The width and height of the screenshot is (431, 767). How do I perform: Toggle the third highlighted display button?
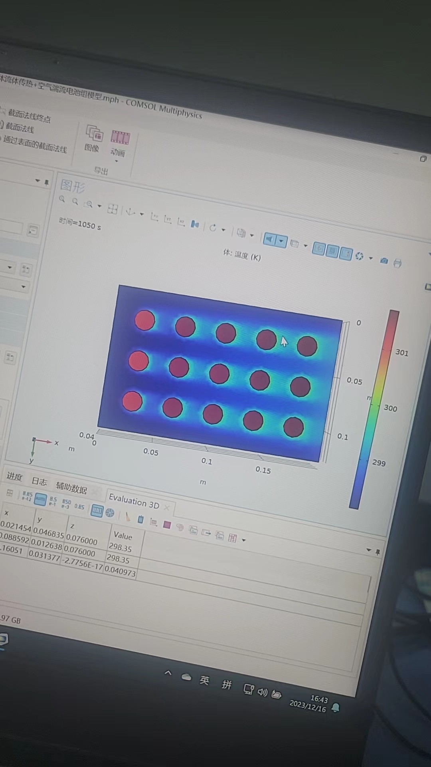(346, 254)
